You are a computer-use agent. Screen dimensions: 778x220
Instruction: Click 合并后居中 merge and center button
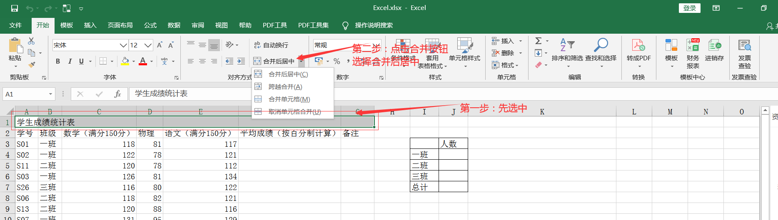(x=274, y=61)
